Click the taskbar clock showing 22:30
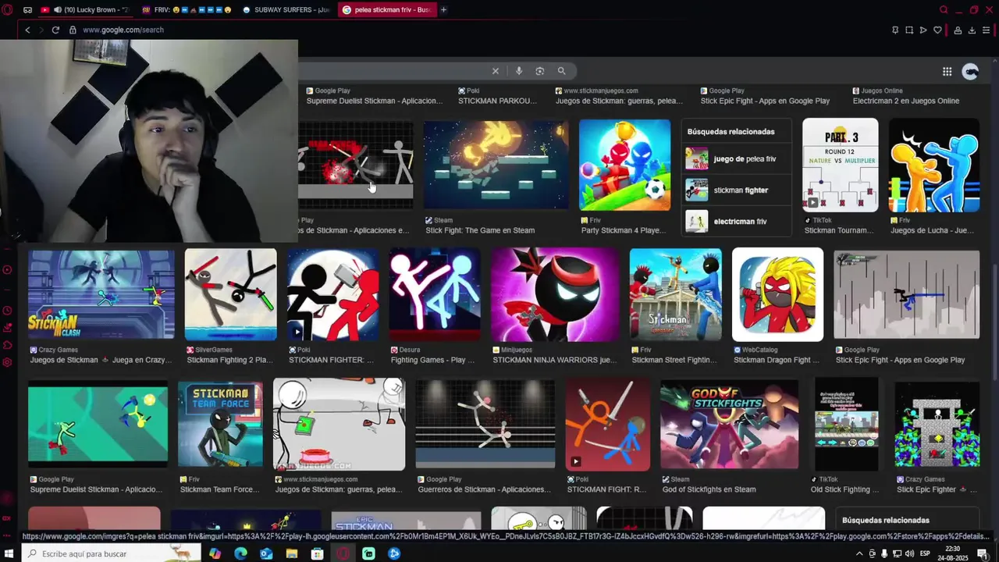 click(x=953, y=553)
